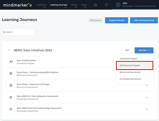Viewport: 159px width, 121px height.
Task: Open the help question mark icon
Action: coord(106,5)
